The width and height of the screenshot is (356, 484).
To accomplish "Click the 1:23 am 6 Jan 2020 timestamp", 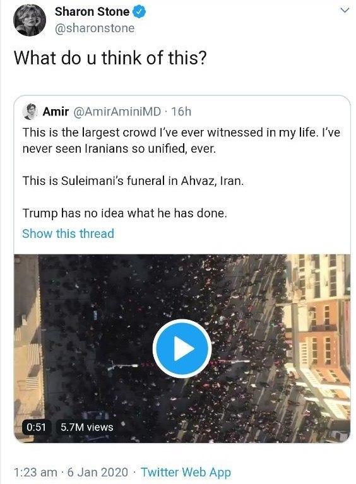I will [71, 472].
